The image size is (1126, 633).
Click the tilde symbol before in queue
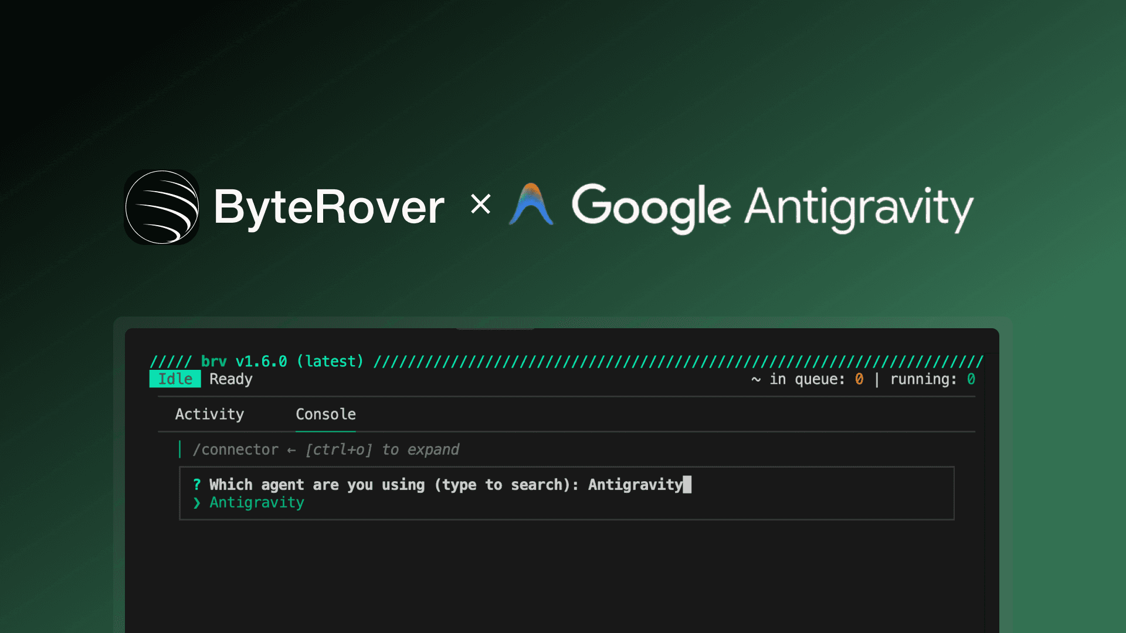(x=756, y=379)
